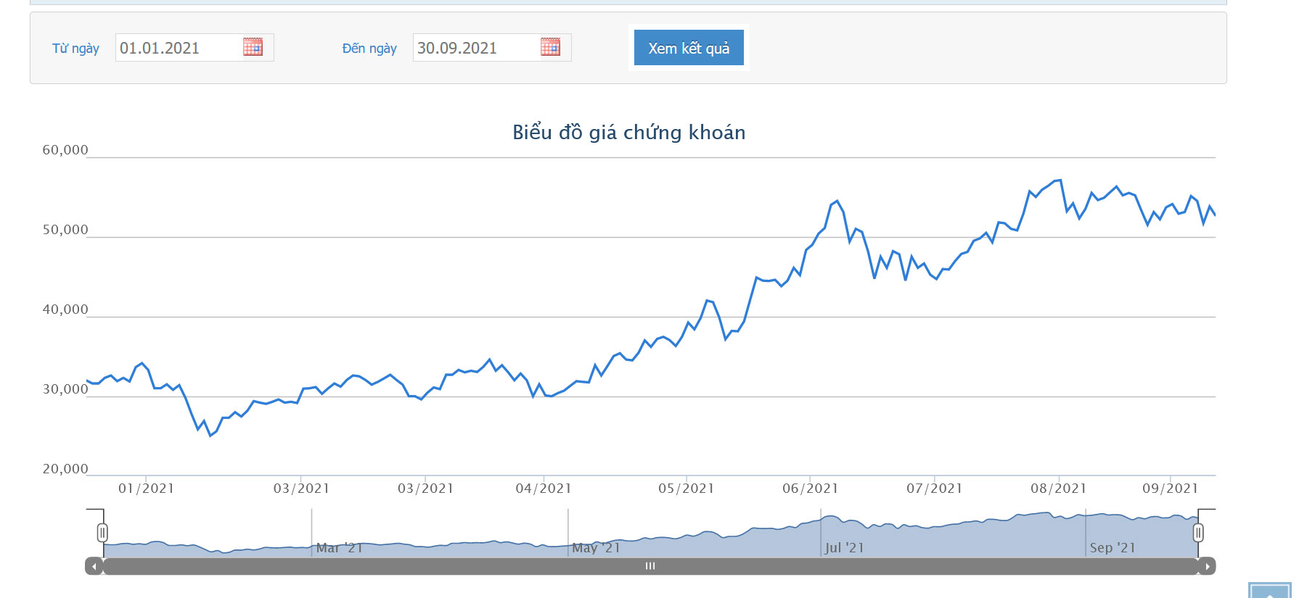This screenshot has width=1307, height=598.
Task: Click the right range navigator handle
Action: pos(1198,533)
